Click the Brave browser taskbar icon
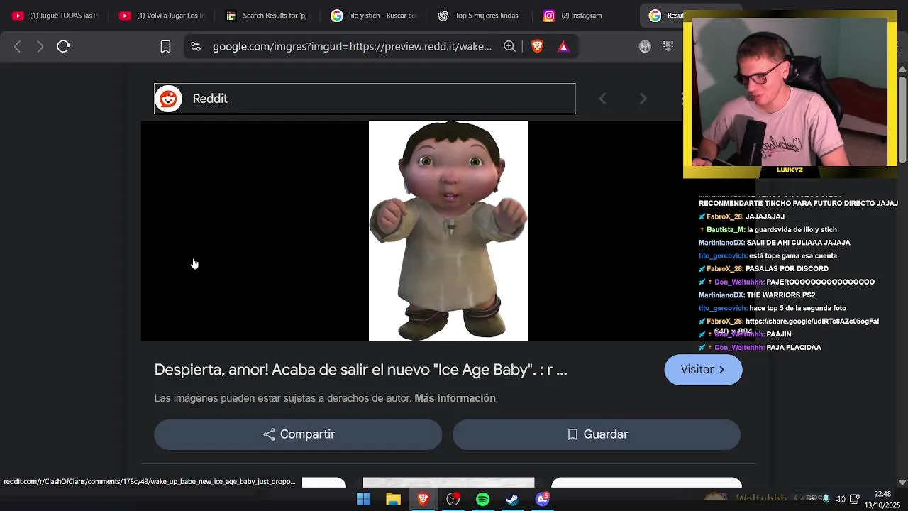Image resolution: width=908 pixels, height=511 pixels. pyautogui.click(x=423, y=500)
